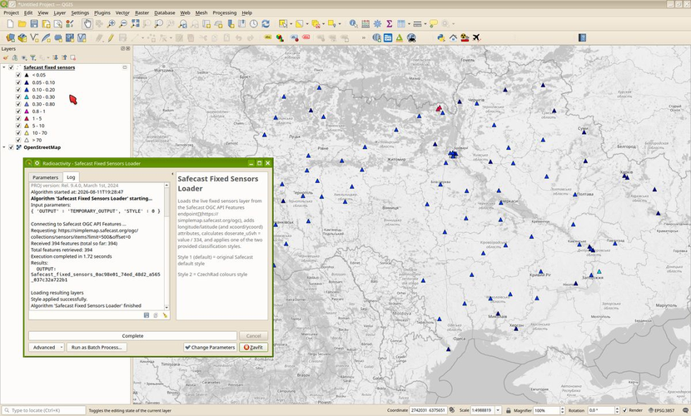The height and width of the screenshot is (416, 691).
Task: Open the Python Console icon
Action: pos(440,38)
